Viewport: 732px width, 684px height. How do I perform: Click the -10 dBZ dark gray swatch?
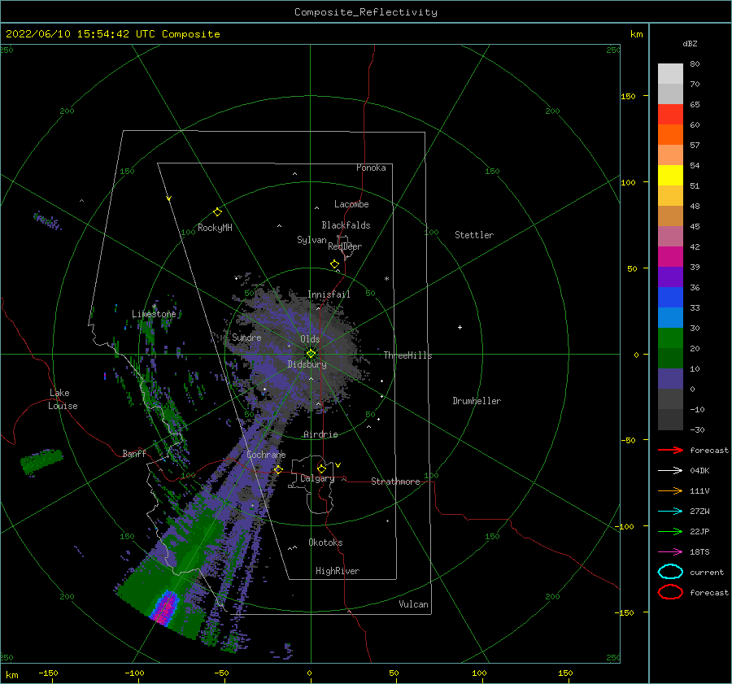(670, 420)
